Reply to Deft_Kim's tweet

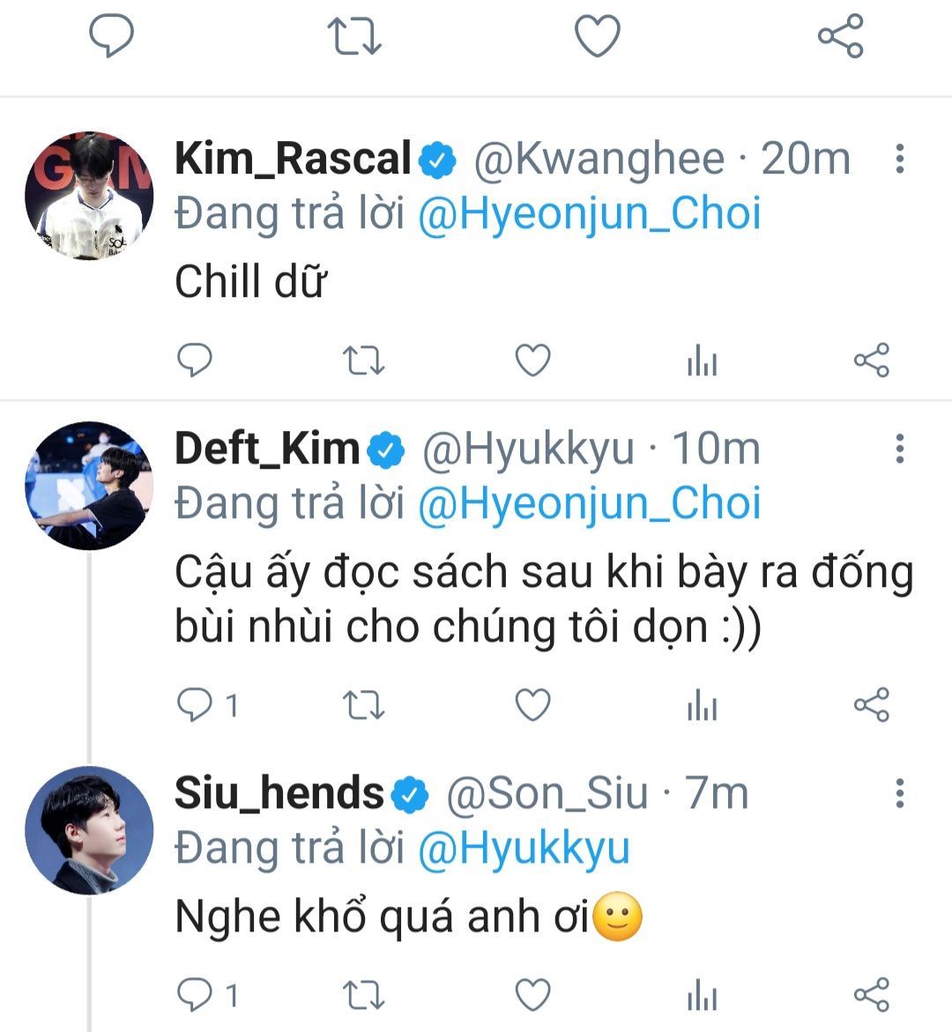(x=195, y=705)
